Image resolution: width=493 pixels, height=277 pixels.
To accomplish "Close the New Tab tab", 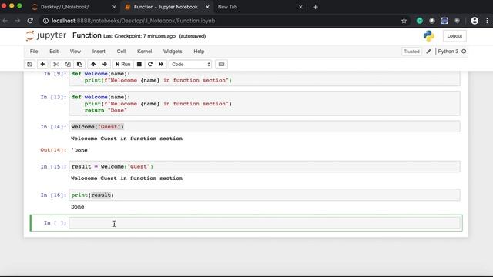I will click(300, 7).
